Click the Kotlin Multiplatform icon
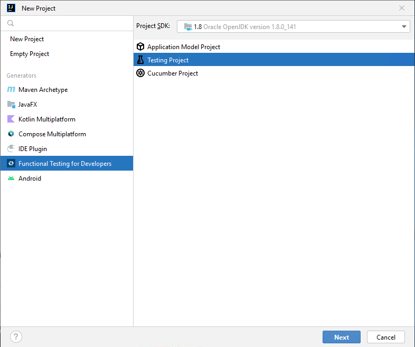The image size is (415, 347). click(11, 119)
